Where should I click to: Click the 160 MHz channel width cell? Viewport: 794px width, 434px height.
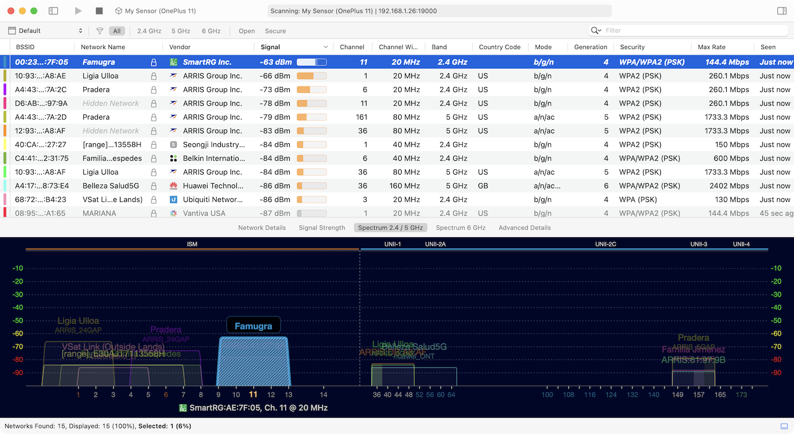click(x=404, y=186)
